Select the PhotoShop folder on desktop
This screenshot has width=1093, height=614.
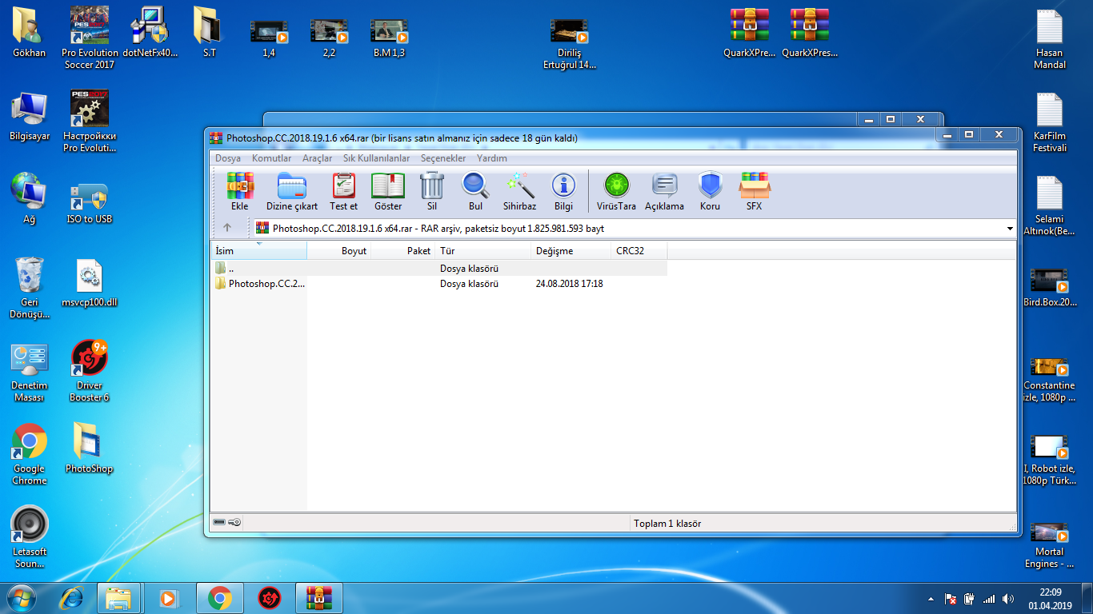click(90, 448)
